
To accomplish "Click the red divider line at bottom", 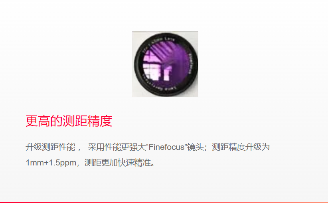I will pos(164,202).
